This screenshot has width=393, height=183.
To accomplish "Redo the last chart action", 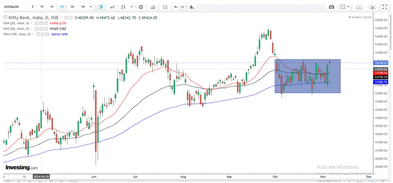I will pyautogui.click(x=183, y=7).
